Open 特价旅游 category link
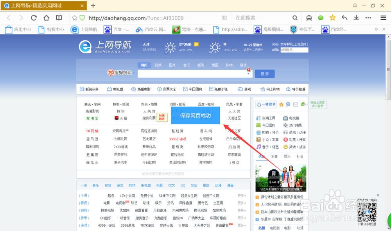This screenshot has height=231, width=391. 296,89
